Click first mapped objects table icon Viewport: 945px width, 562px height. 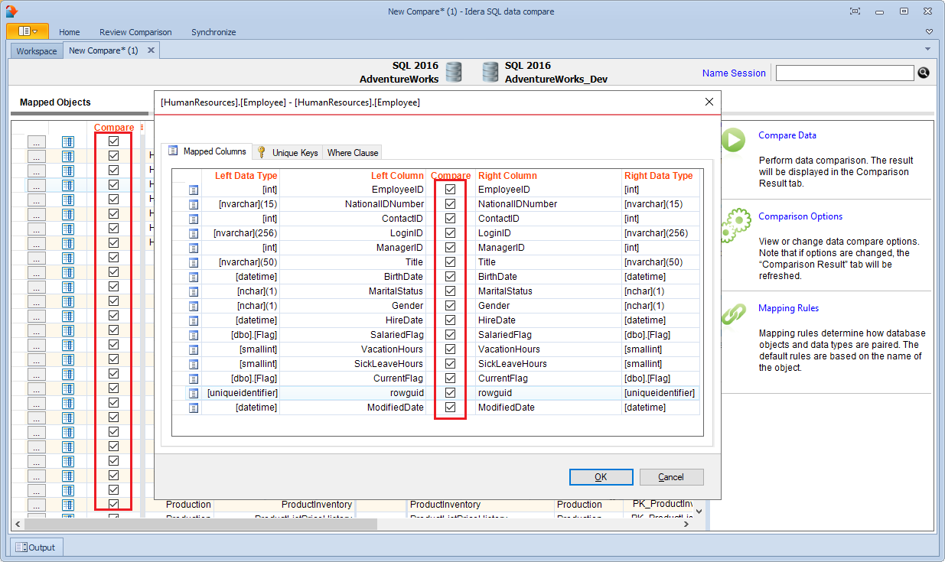(68, 141)
